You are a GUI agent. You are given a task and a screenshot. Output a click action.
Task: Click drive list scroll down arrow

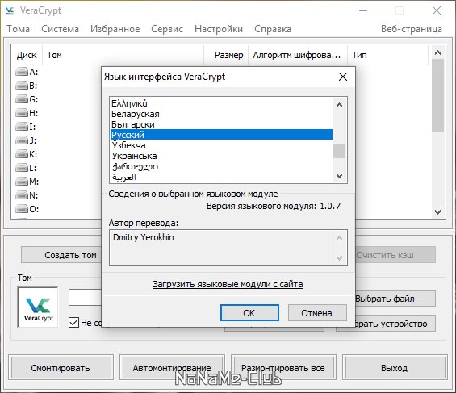coord(437,212)
